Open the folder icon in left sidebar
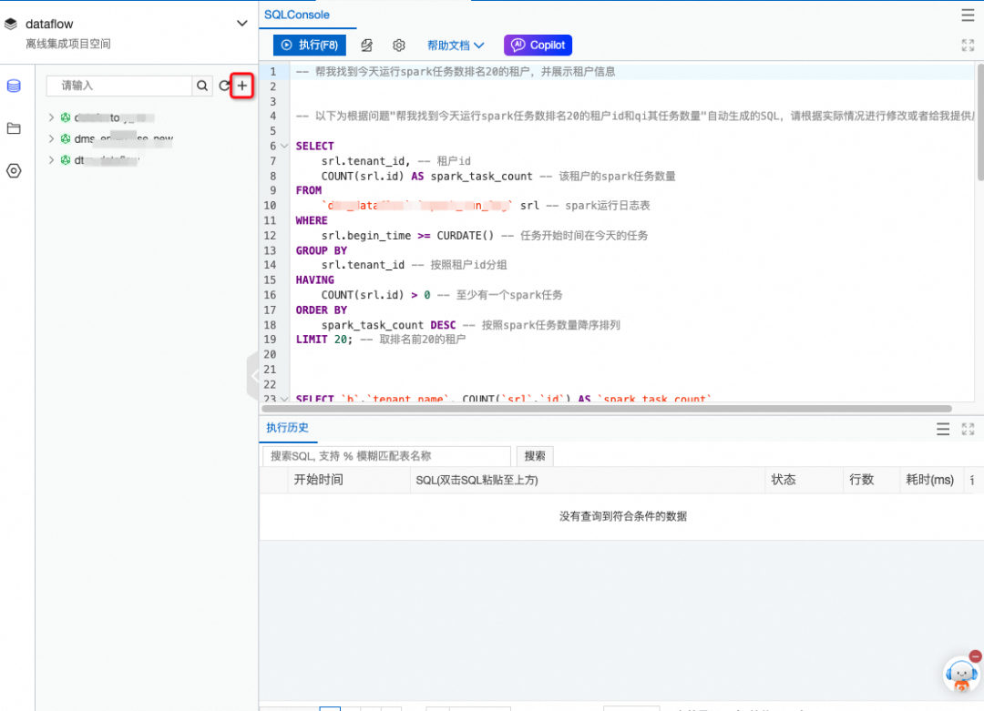This screenshot has height=711, width=984. pyautogui.click(x=14, y=128)
